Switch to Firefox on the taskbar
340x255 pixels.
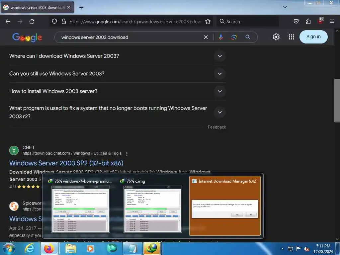(49, 248)
